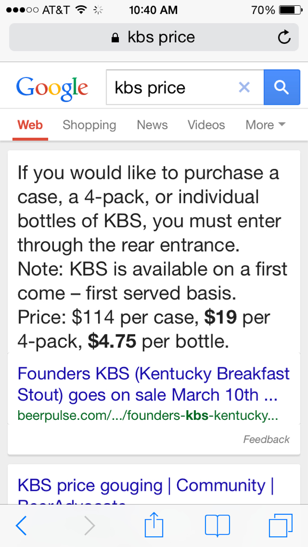Tap the Safari reload page icon
The height and width of the screenshot is (547, 308).
point(284,37)
